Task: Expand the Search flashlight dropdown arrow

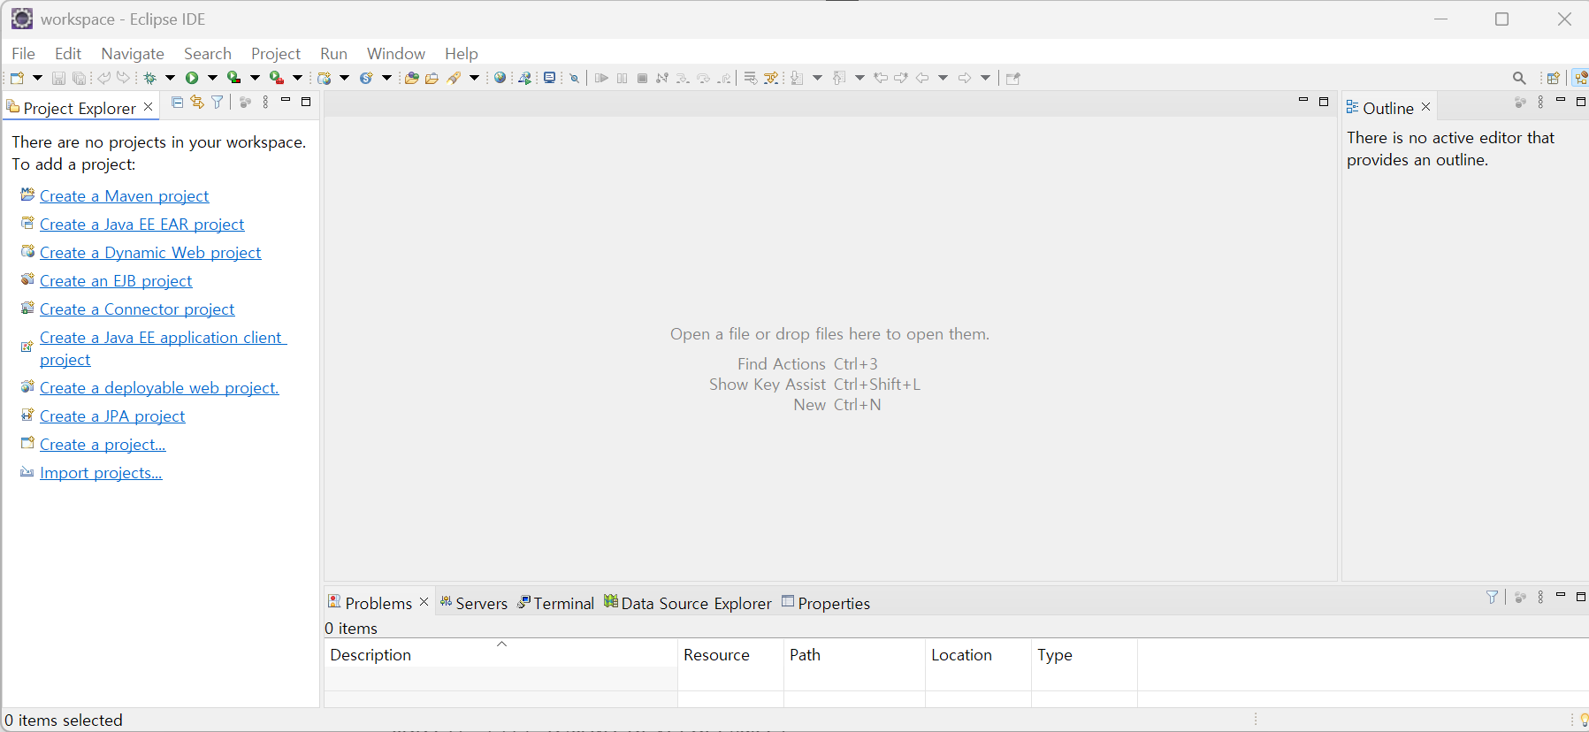Action: point(475,78)
